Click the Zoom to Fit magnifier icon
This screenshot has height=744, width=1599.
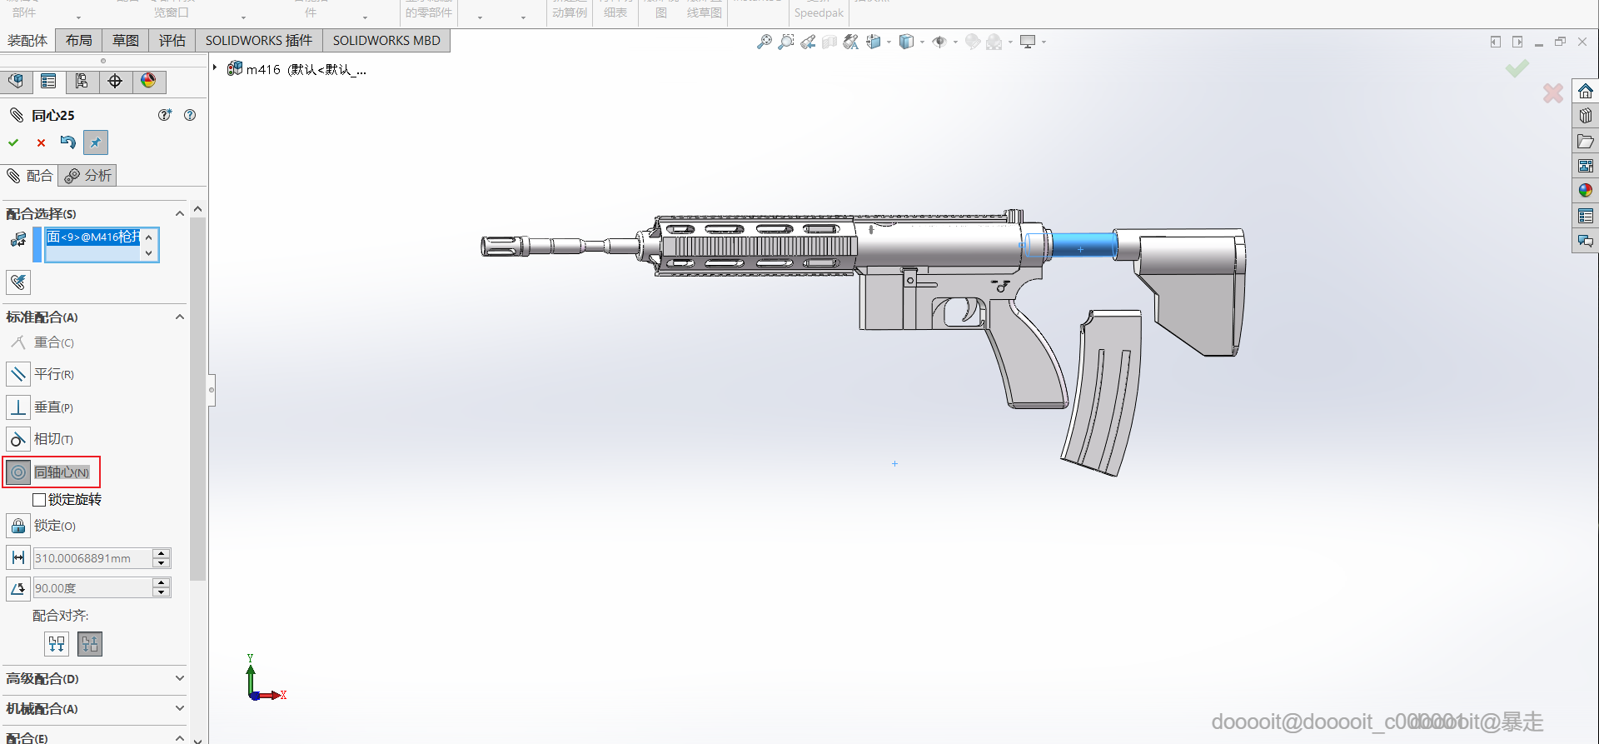[x=764, y=42]
